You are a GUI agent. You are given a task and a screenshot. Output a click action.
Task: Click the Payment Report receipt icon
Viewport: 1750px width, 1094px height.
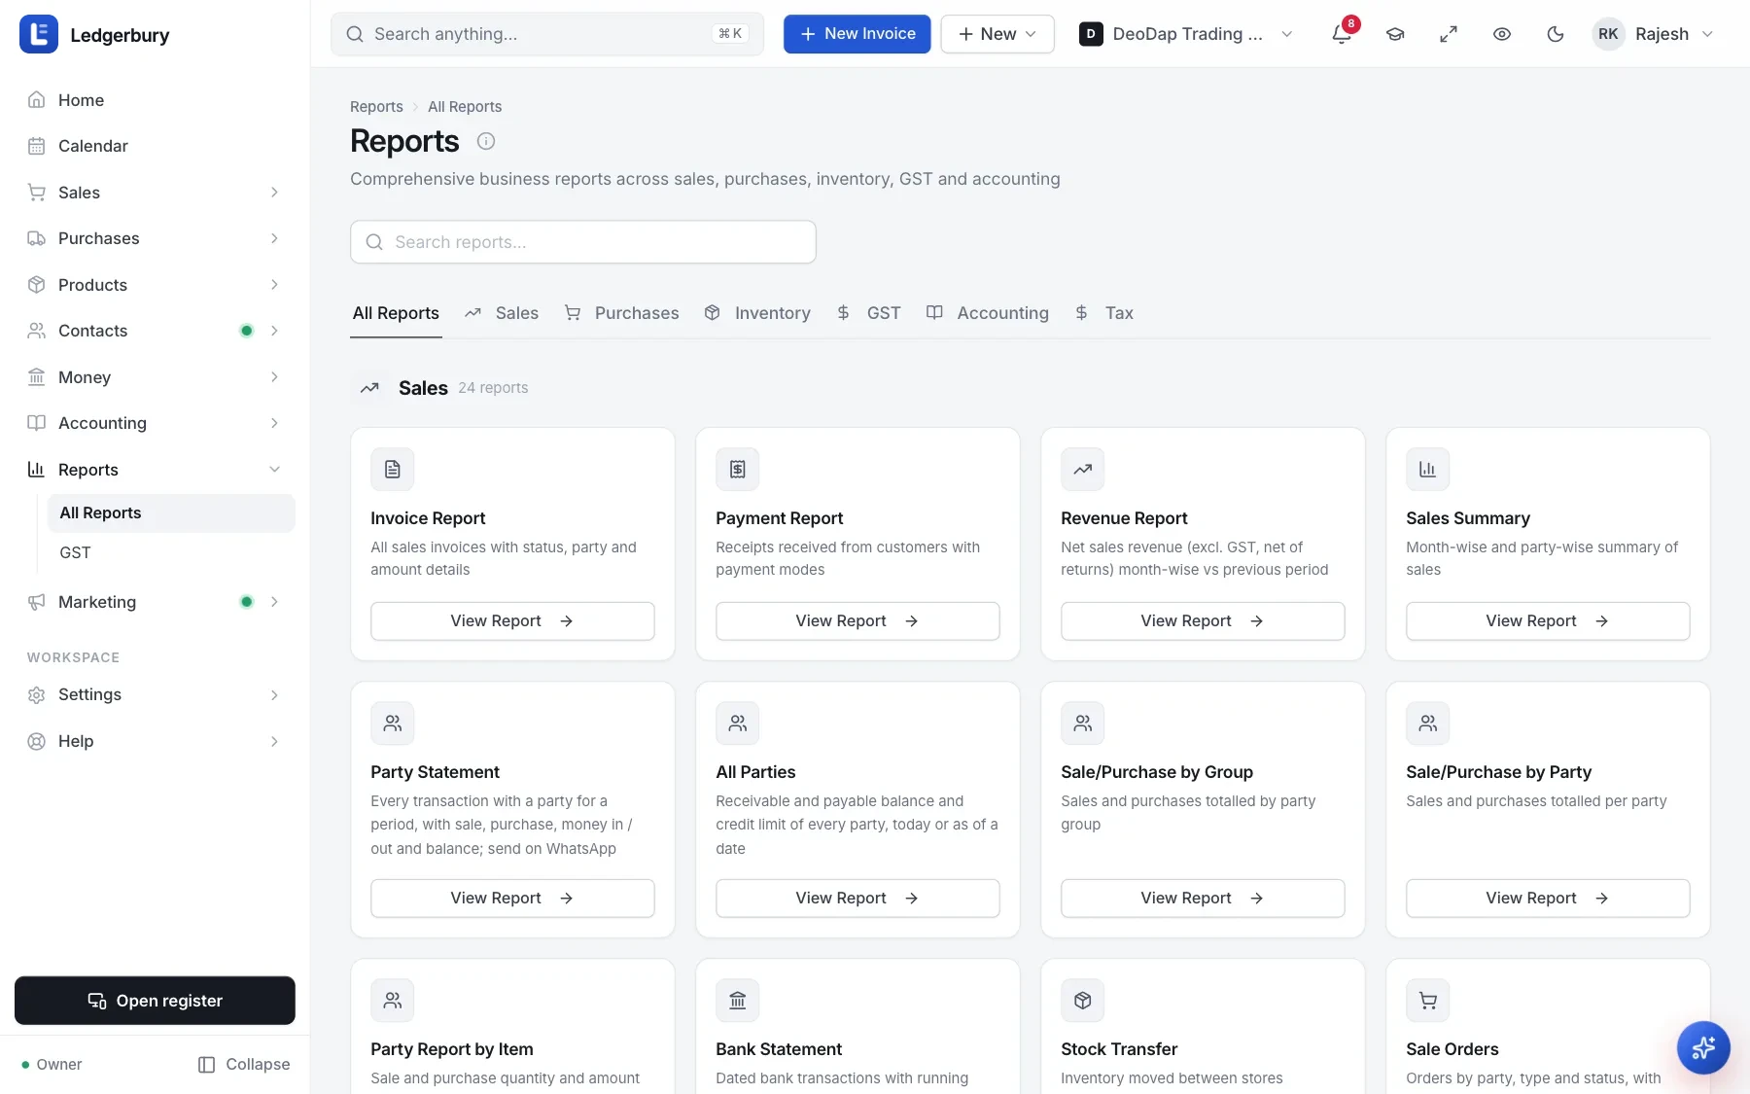point(738,470)
